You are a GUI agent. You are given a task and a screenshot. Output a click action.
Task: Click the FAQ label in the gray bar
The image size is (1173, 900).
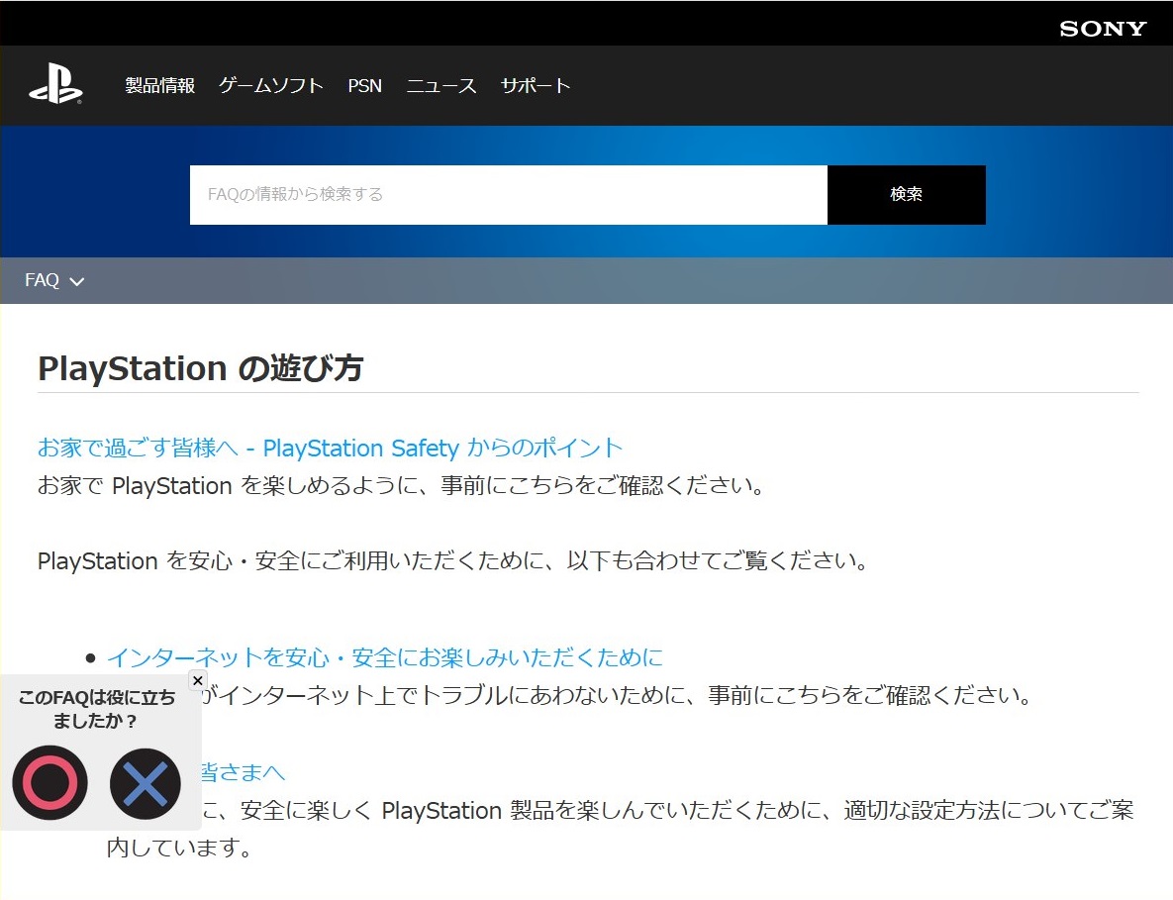42,280
